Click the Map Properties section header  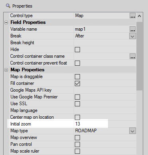pos(27,70)
